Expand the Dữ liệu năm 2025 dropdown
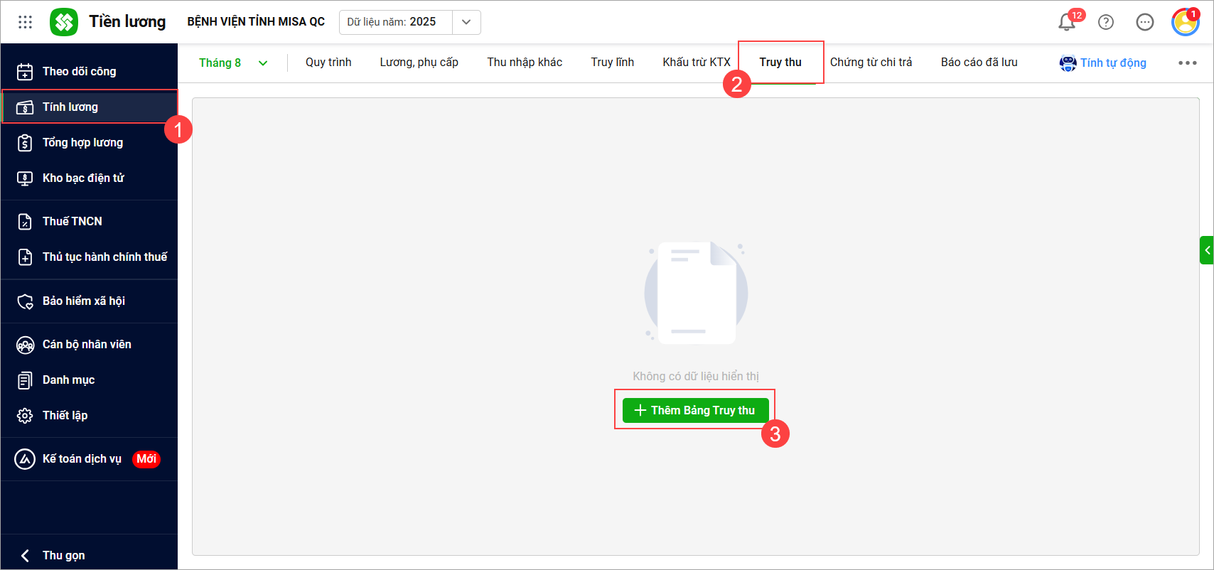The width and height of the screenshot is (1214, 570). point(466,22)
